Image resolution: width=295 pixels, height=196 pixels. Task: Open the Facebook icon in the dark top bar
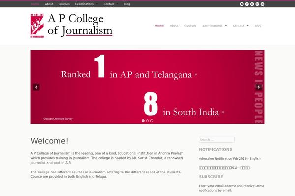click(x=247, y=4)
